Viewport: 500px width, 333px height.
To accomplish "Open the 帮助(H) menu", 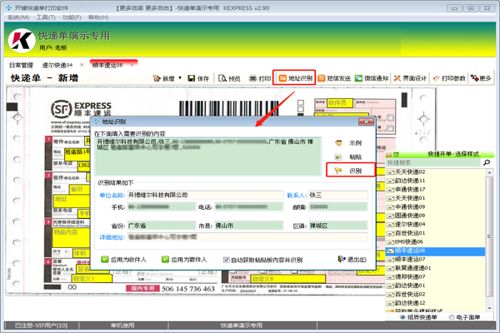I will tap(98, 17).
